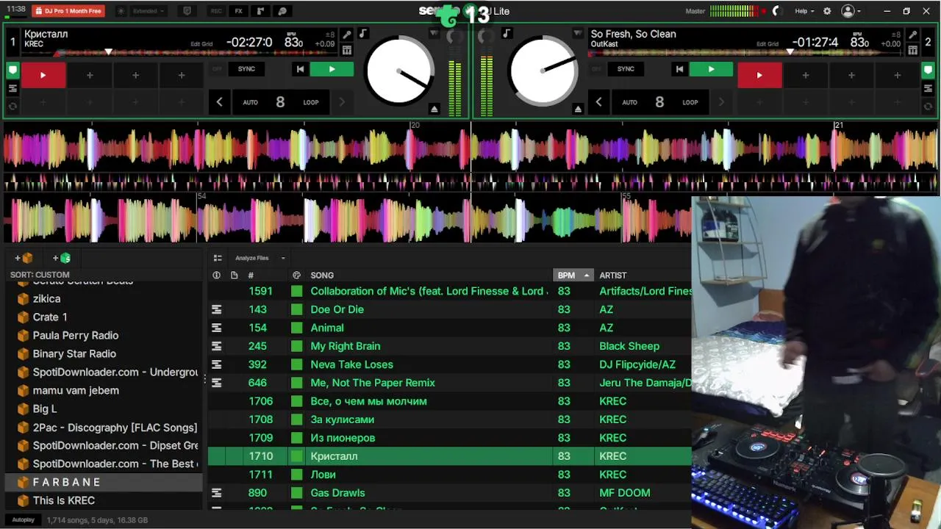Sort by ARTIST column header

point(613,276)
